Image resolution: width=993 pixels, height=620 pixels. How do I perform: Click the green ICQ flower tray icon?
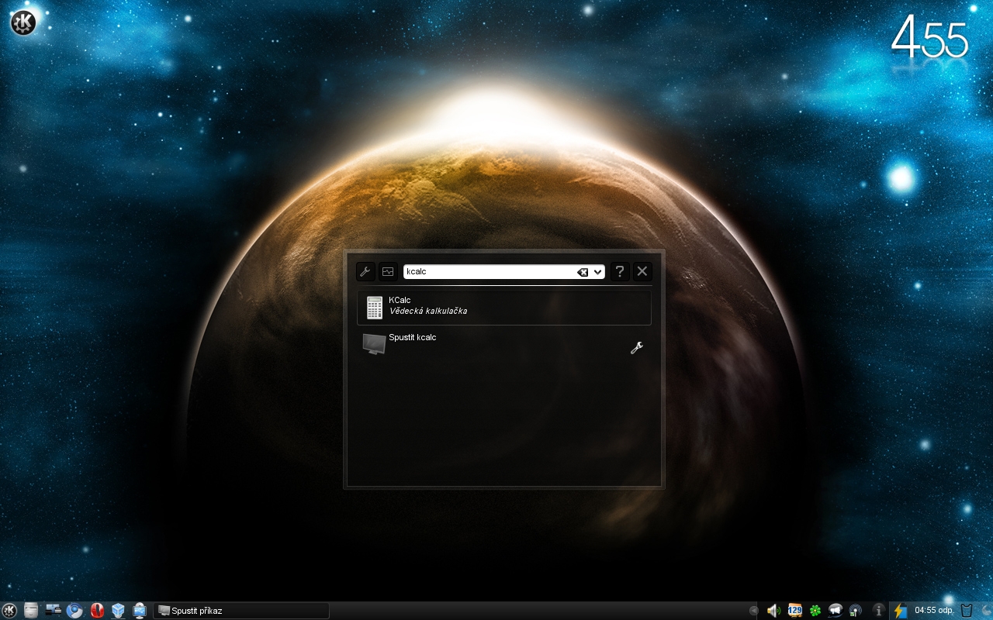coord(815,611)
